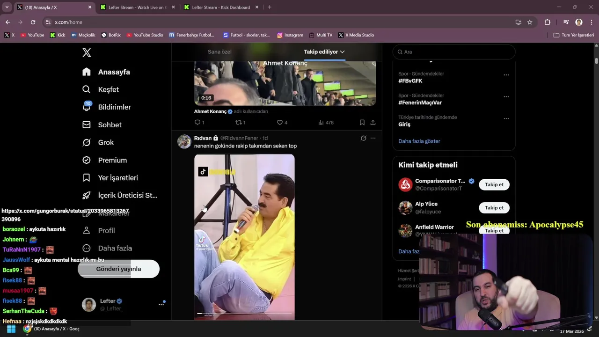Open İçerik Üreticisi Stüdyosu
599x337 pixels.
pyautogui.click(x=120, y=195)
